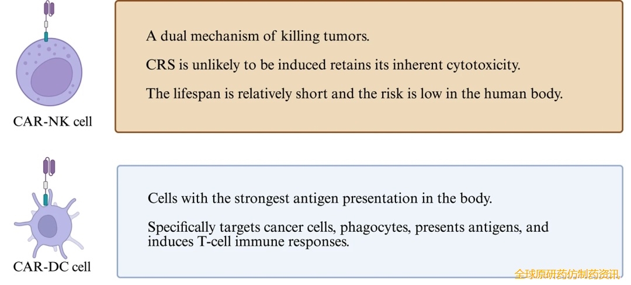Click the line starting "CRS is unlikely"
This screenshot has height=285, width=631.
[332, 65]
